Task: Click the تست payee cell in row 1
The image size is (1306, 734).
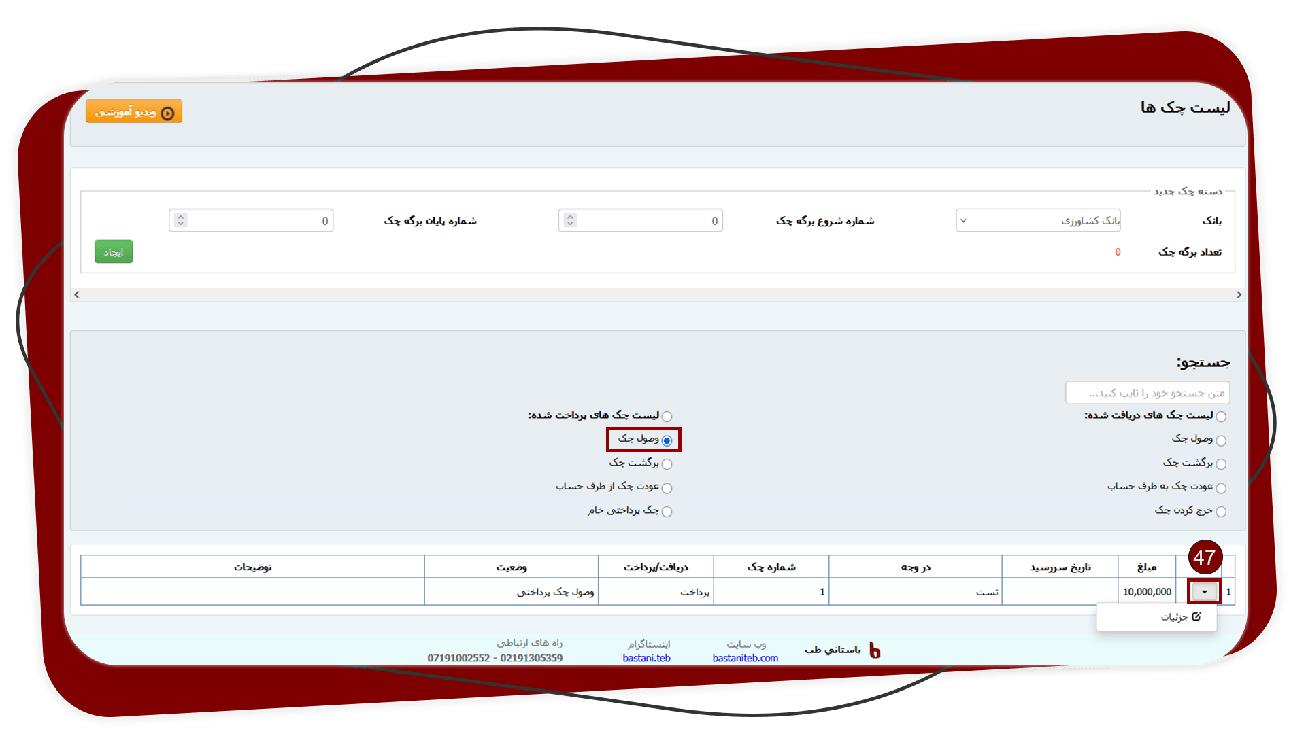Action: pos(916,591)
